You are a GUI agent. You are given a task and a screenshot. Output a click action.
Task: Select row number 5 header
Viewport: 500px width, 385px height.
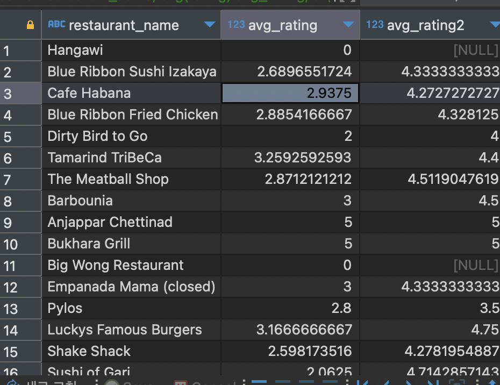point(21,137)
